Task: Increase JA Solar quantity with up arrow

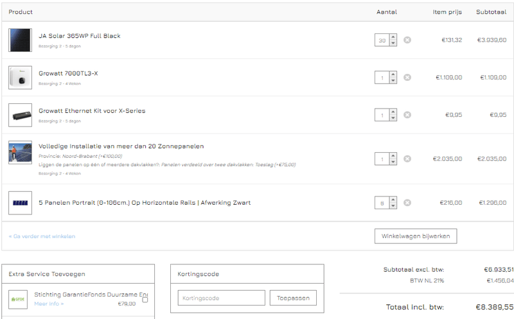Action: click(393, 37)
